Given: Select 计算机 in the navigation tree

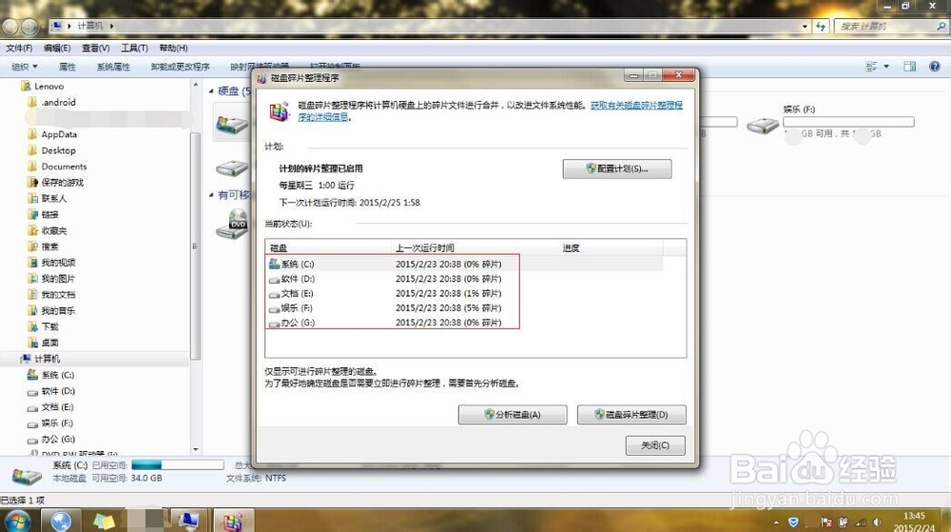Looking at the screenshot, I should [x=47, y=359].
